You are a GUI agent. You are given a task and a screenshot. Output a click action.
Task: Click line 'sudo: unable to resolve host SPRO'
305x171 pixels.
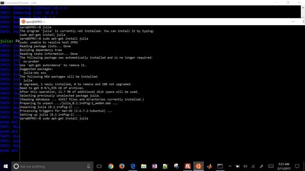[x=49, y=42]
